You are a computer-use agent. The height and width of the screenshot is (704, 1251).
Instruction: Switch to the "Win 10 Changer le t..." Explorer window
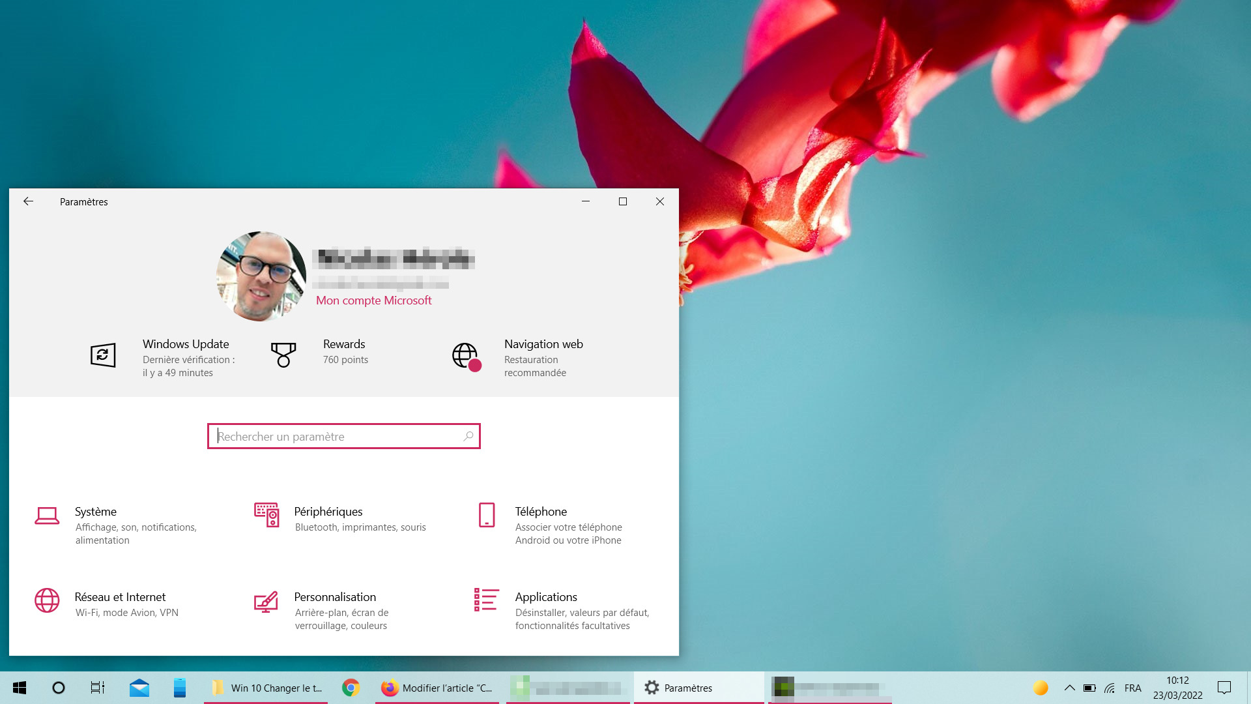click(x=266, y=688)
